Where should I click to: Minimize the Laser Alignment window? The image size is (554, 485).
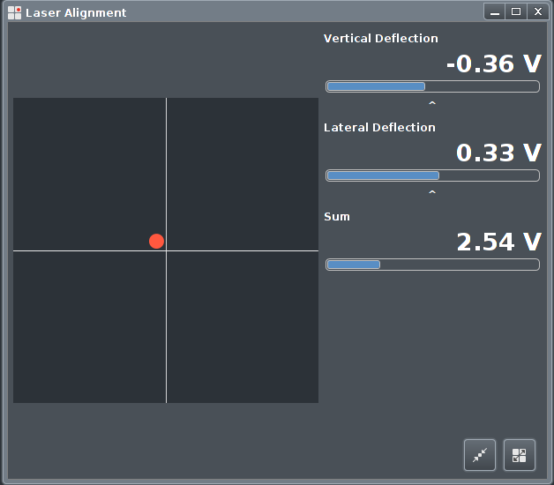[495, 12]
